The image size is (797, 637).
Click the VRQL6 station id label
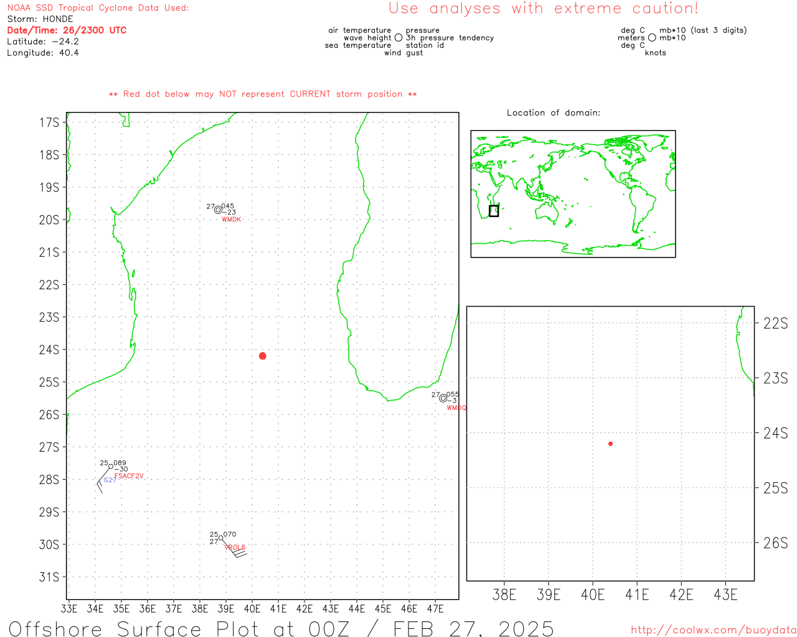tap(235, 547)
